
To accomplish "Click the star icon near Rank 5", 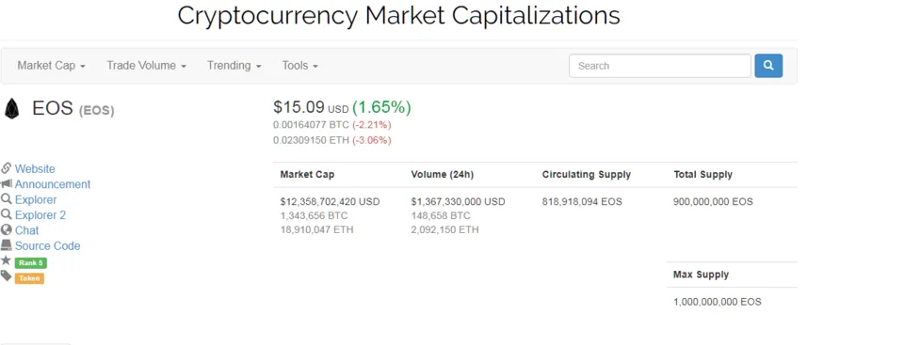I will [7, 261].
